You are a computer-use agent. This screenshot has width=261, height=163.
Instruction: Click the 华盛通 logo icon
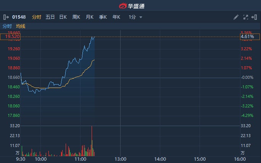pos(123,6)
